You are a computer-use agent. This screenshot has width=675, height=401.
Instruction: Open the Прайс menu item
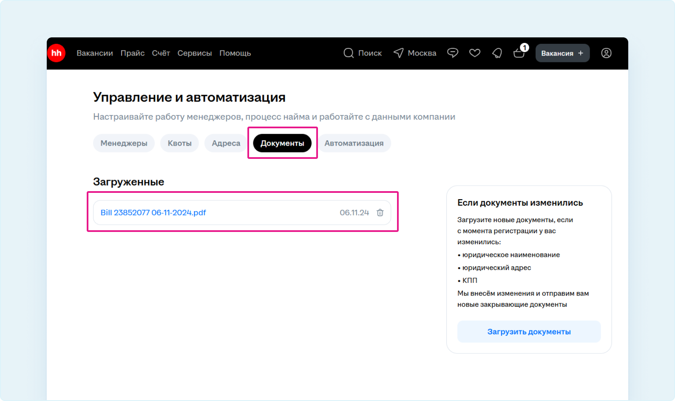133,53
